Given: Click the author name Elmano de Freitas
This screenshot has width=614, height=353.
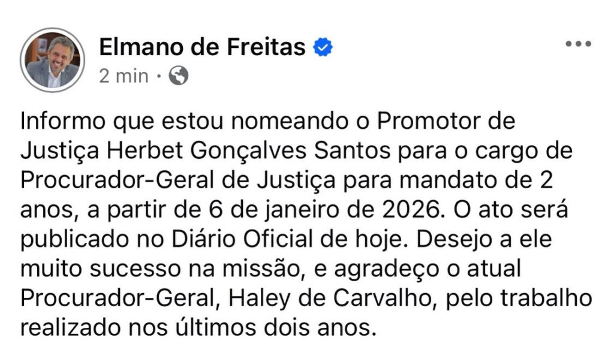Looking at the screenshot, I should [201, 46].
